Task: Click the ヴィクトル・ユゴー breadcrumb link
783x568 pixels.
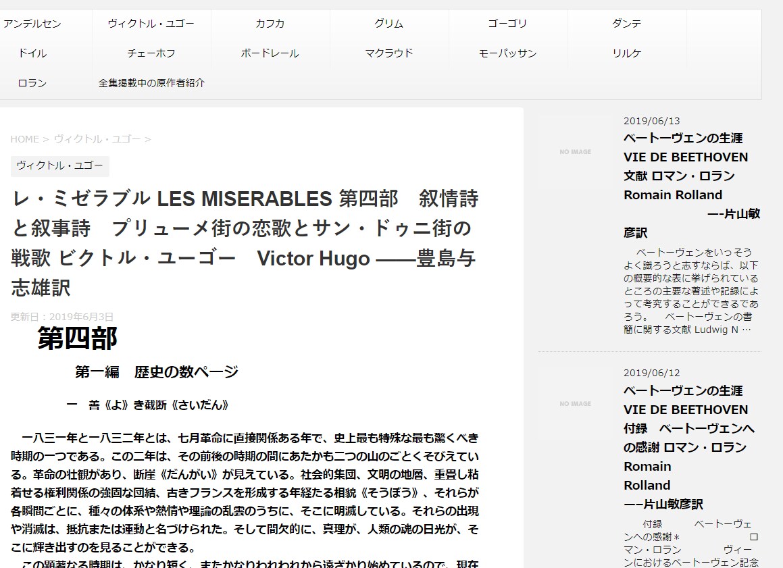Action: coord(97,139)
